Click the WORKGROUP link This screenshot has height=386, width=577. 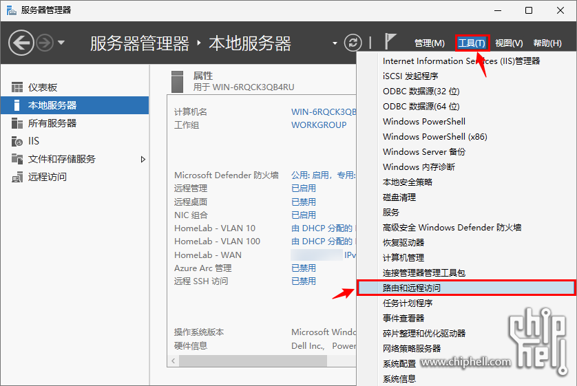(x=319, y=125)
